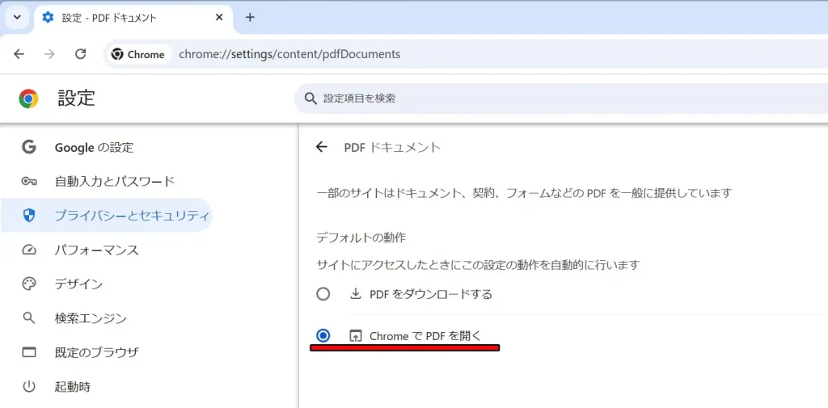Click the browser window icon for 既定のブラウザ

tap(28, 352)
